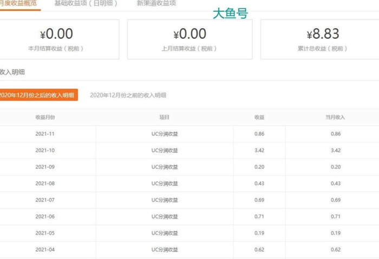This screenshot has height=259, width=379.
Task: Select the 2021-09 month cell
Action: 45,167
